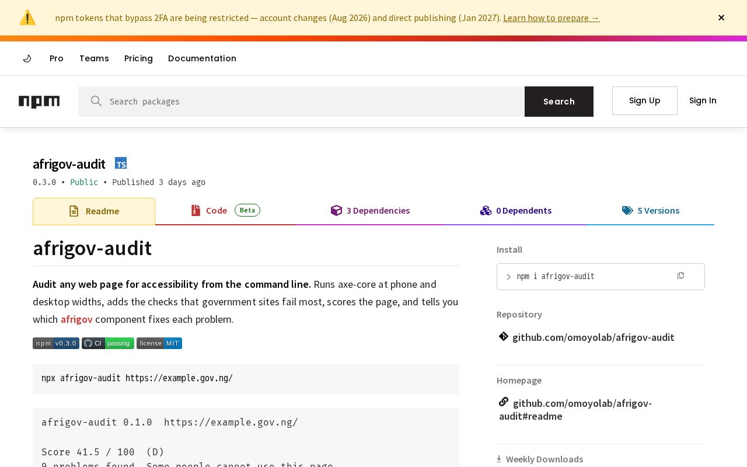This screenshot has width=747, height=467.
Task: Copy the npm install command
Action: [x=680, y=276]
